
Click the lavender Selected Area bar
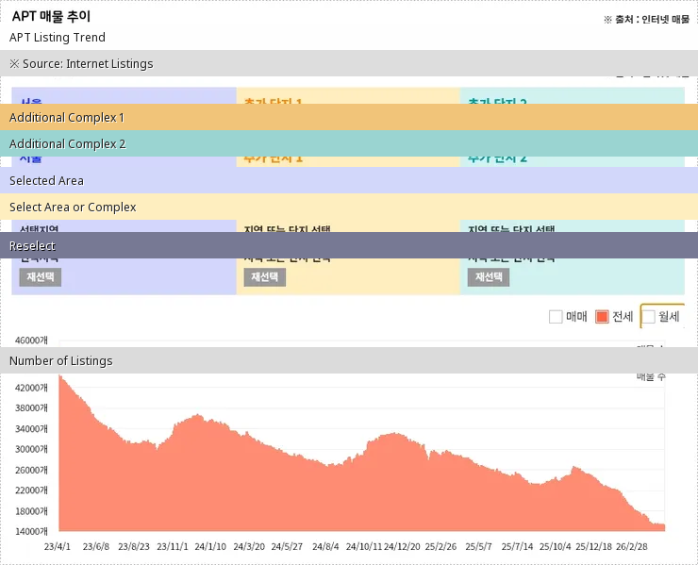click(349, 180)
